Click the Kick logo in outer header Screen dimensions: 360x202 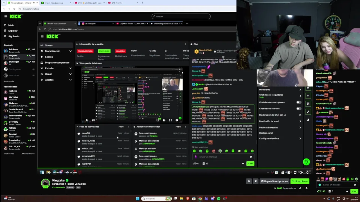(16, 17)
